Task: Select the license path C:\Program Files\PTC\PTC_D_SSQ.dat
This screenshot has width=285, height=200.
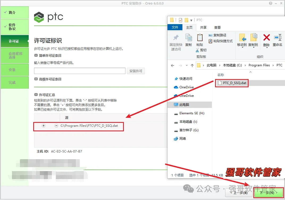Action: [x=89, y=126]
